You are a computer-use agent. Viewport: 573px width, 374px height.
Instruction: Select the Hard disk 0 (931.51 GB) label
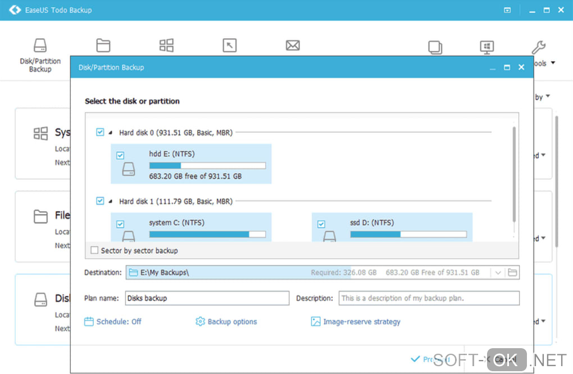[x=176, y=133]
